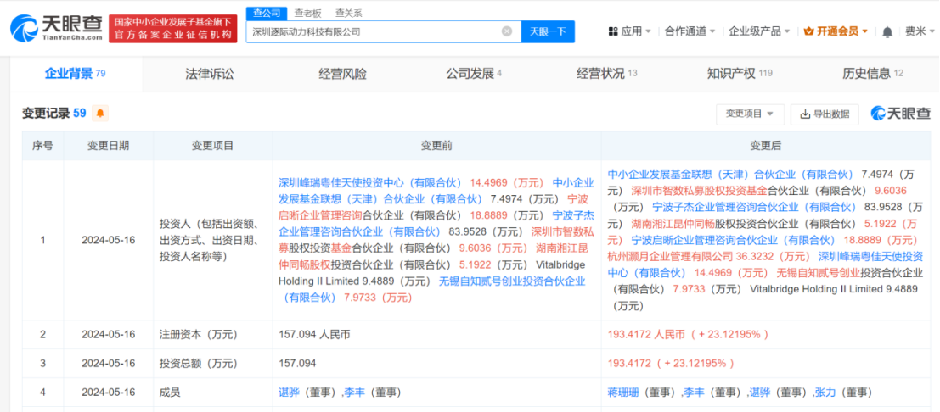Click the 变更项目 column header
The height and width of the screenshot is (412, 940).
[x=212, y=146]
